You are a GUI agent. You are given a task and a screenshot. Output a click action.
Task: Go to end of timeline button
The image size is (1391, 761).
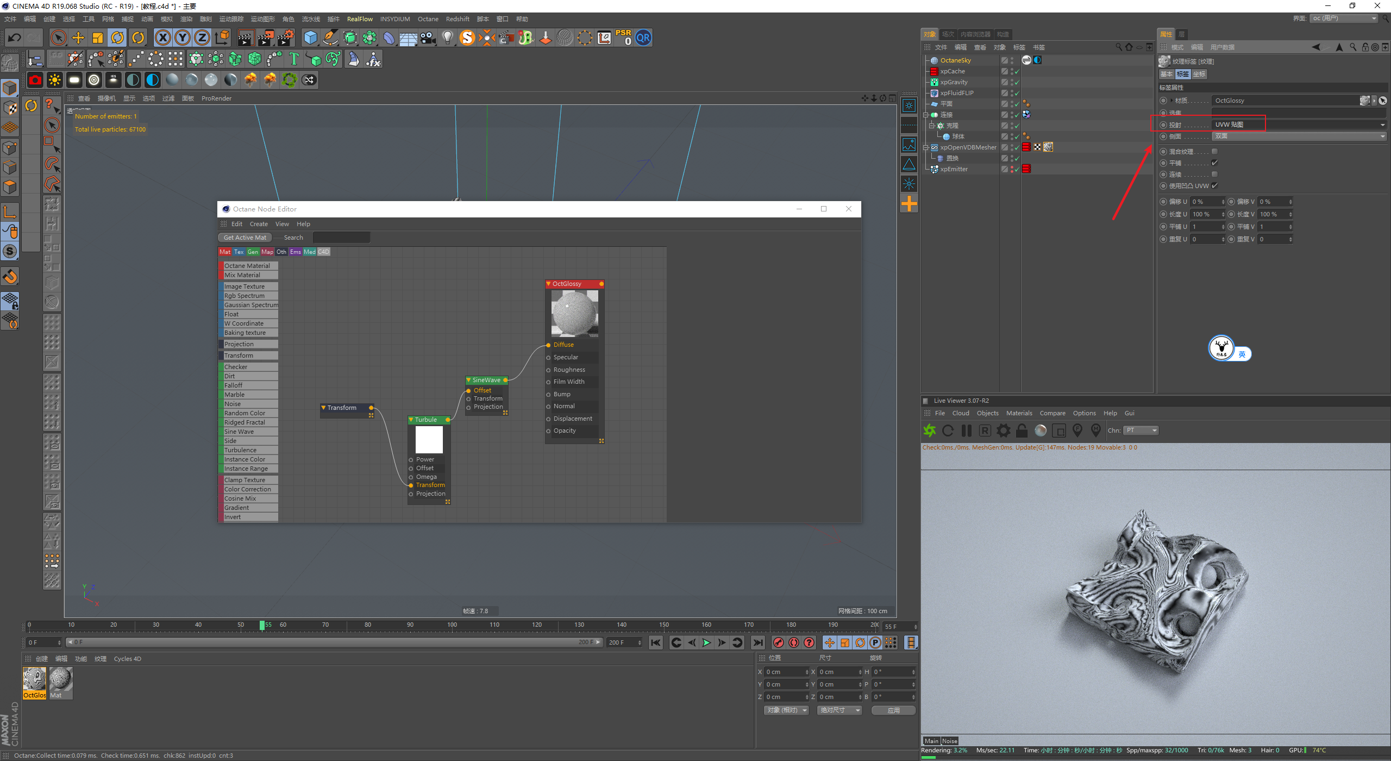pos(758,643)
